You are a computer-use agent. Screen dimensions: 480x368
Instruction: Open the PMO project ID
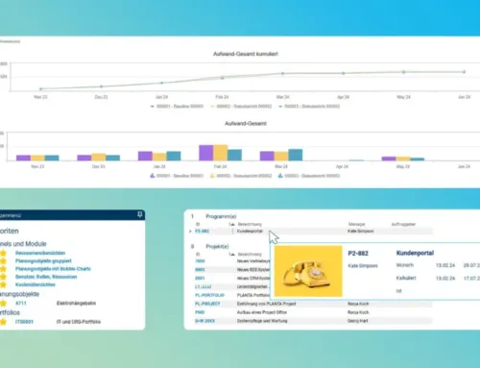(x=200, y=312)
